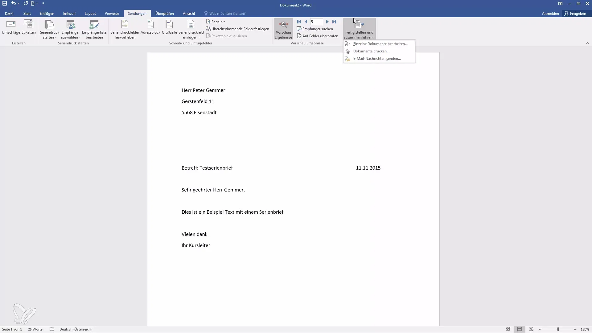Image resolution: width=592 pixels, height=333 pixels.
Task: Switch to the Verweise tab
Action: 112,14
